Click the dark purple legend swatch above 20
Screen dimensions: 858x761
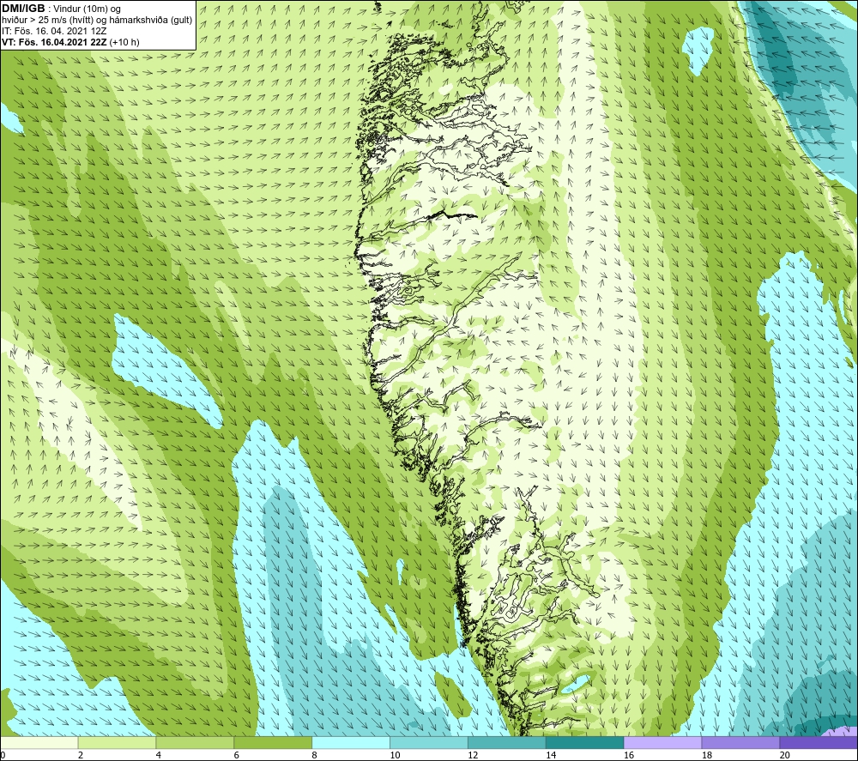point(819,743)
